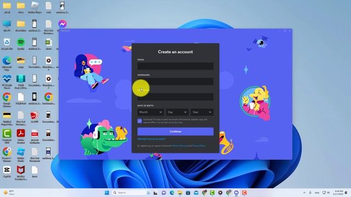351x197 pixels.
Task: Click the Already have an account link
Action: 151,139
